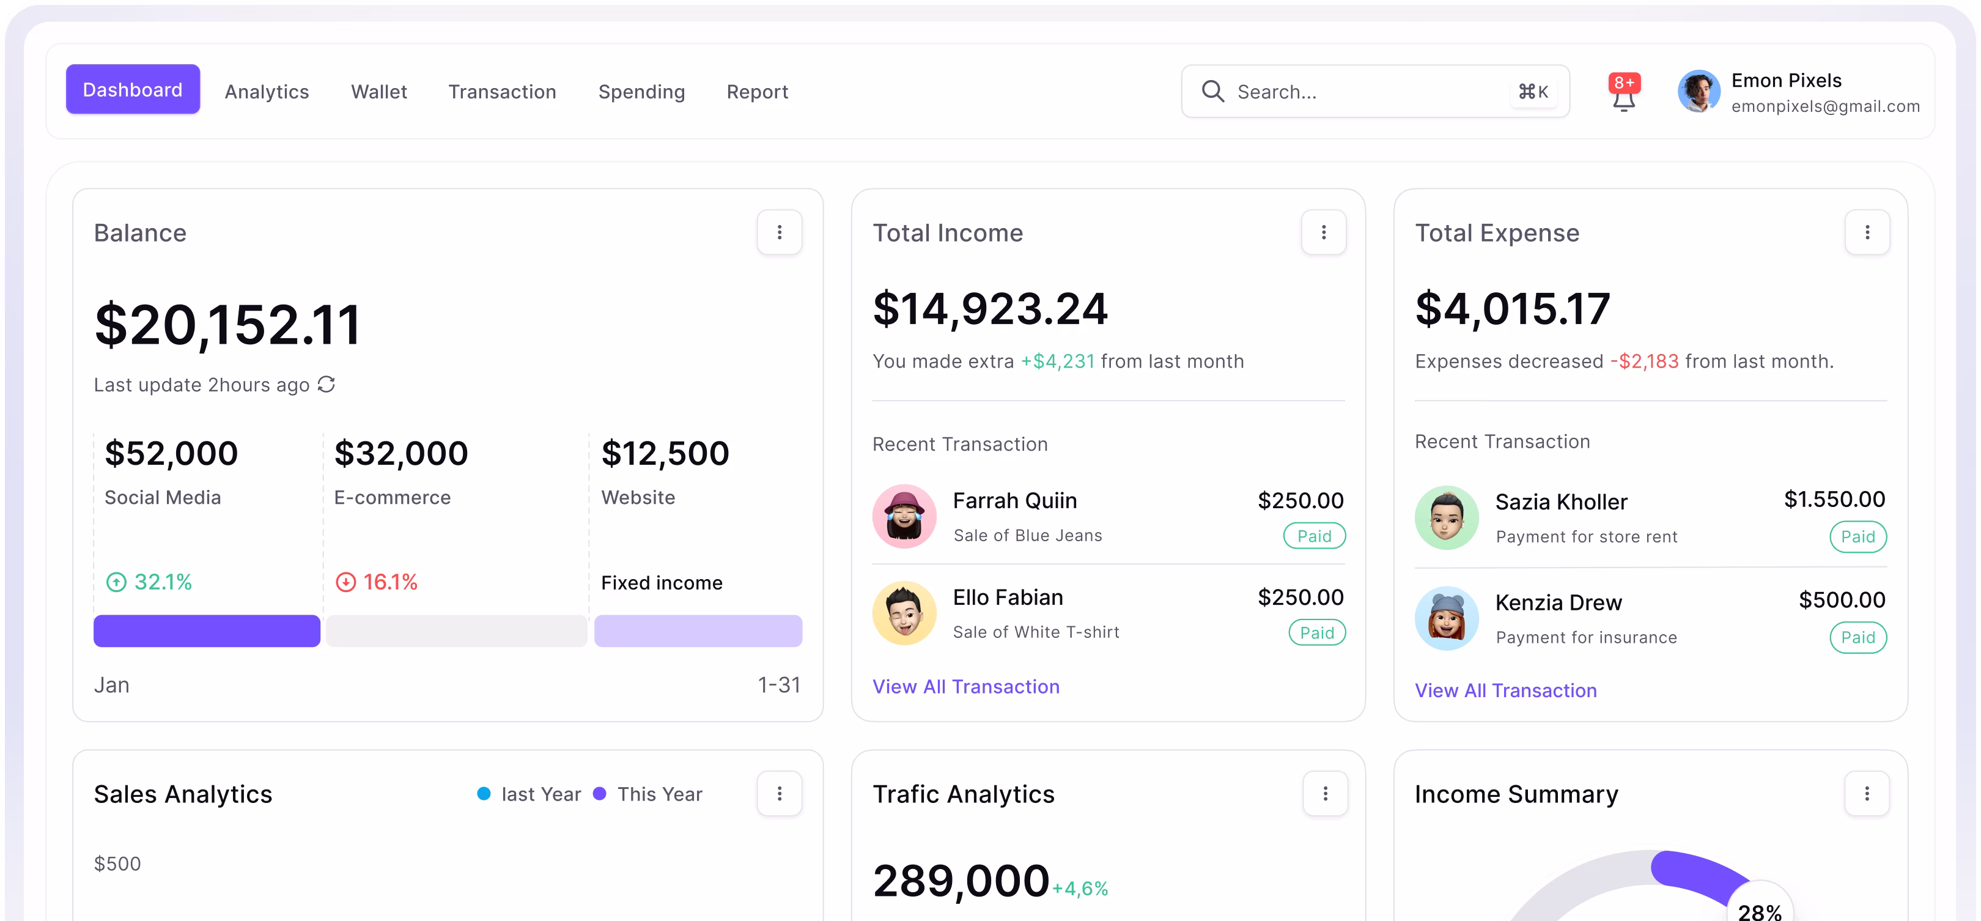Viewport: 1981px width, 921px height.
Task: Click Emon Pixels profile avatar
Action: coord(1698,92)
